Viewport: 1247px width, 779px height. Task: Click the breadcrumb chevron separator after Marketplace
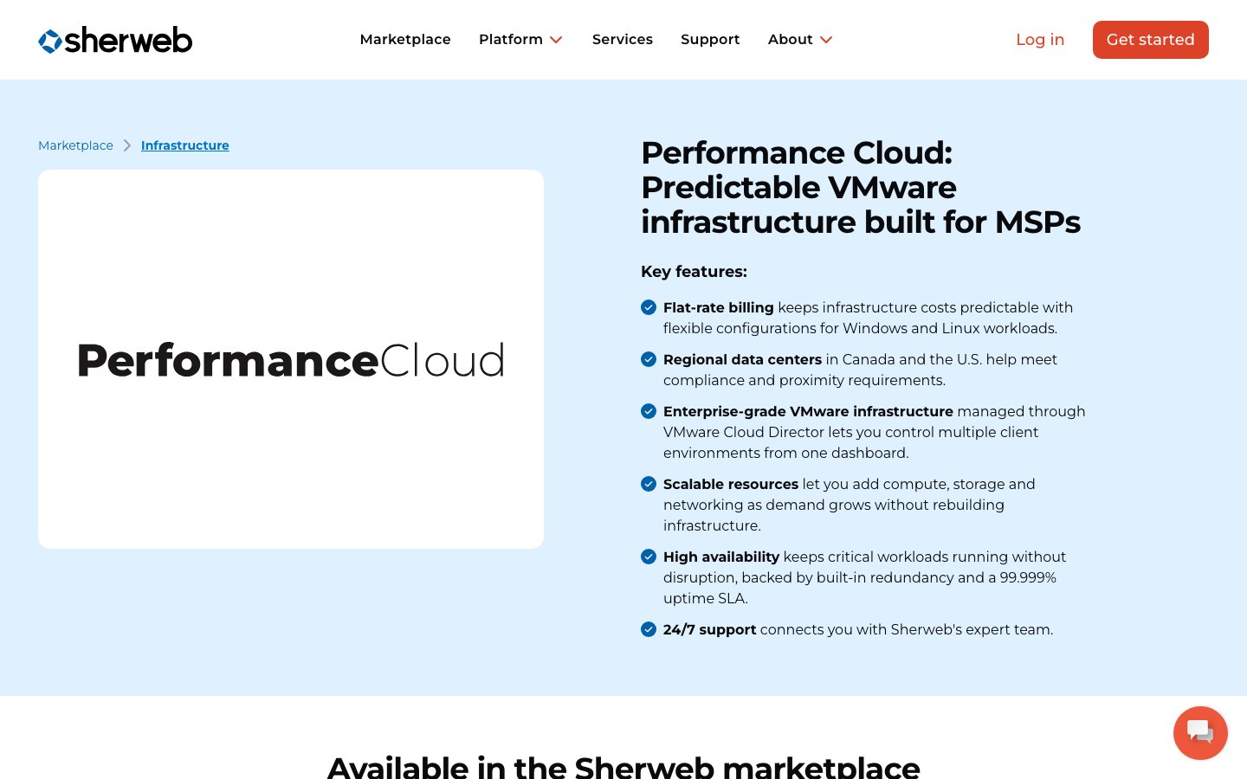[127, 145]
